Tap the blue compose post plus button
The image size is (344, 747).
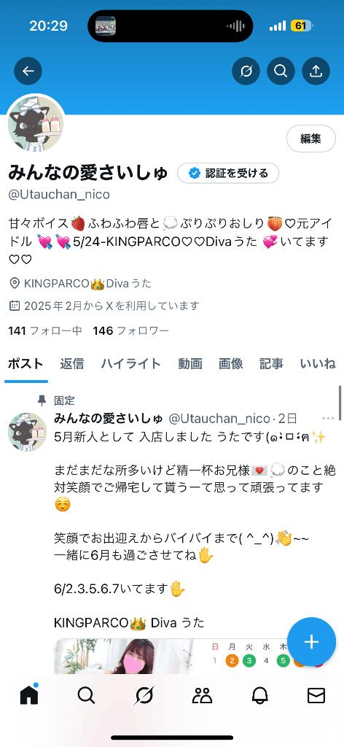[311, 641]
